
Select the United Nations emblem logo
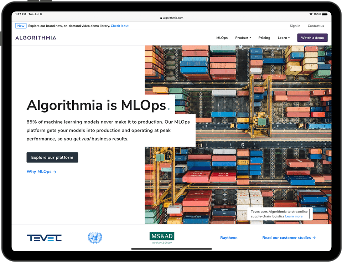(95, 237)
